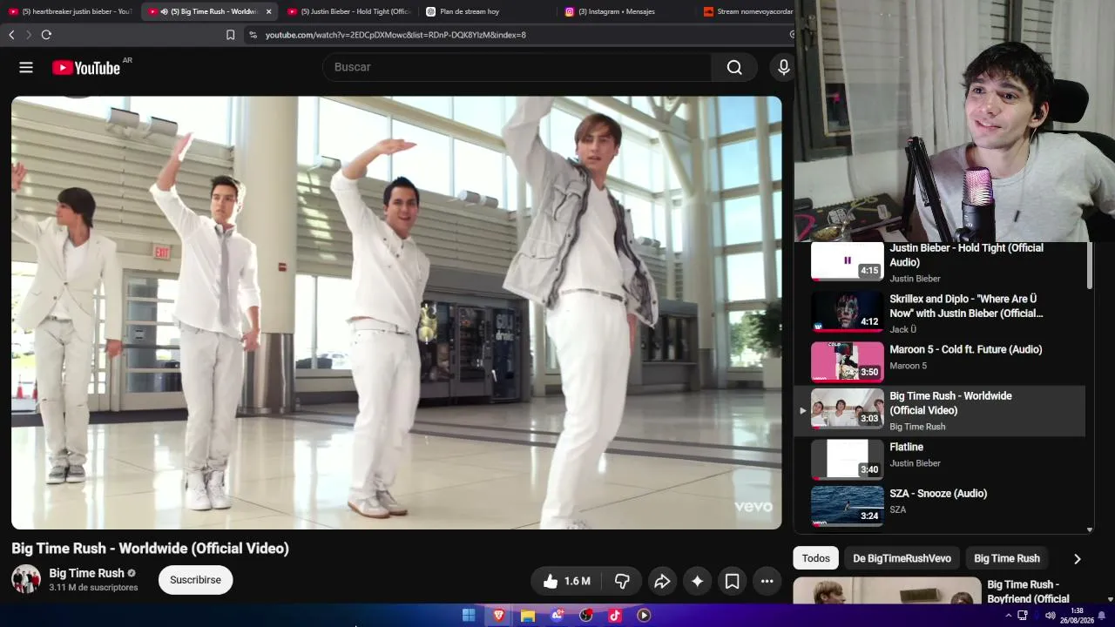Image resolution: width=1115 pixels, height=627 pixels.
Task: Start voice search with the microphone
Action: 783,67
